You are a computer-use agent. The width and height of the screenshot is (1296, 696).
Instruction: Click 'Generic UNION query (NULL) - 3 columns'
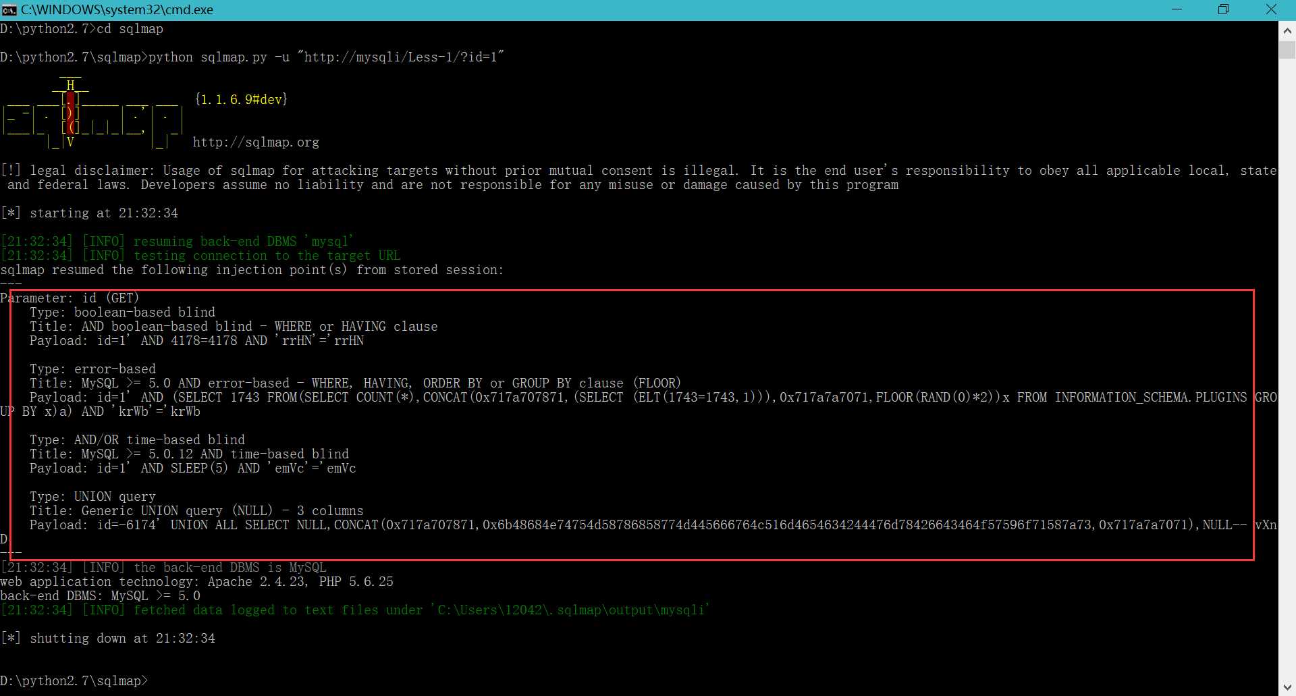click(x=196, y=511)
